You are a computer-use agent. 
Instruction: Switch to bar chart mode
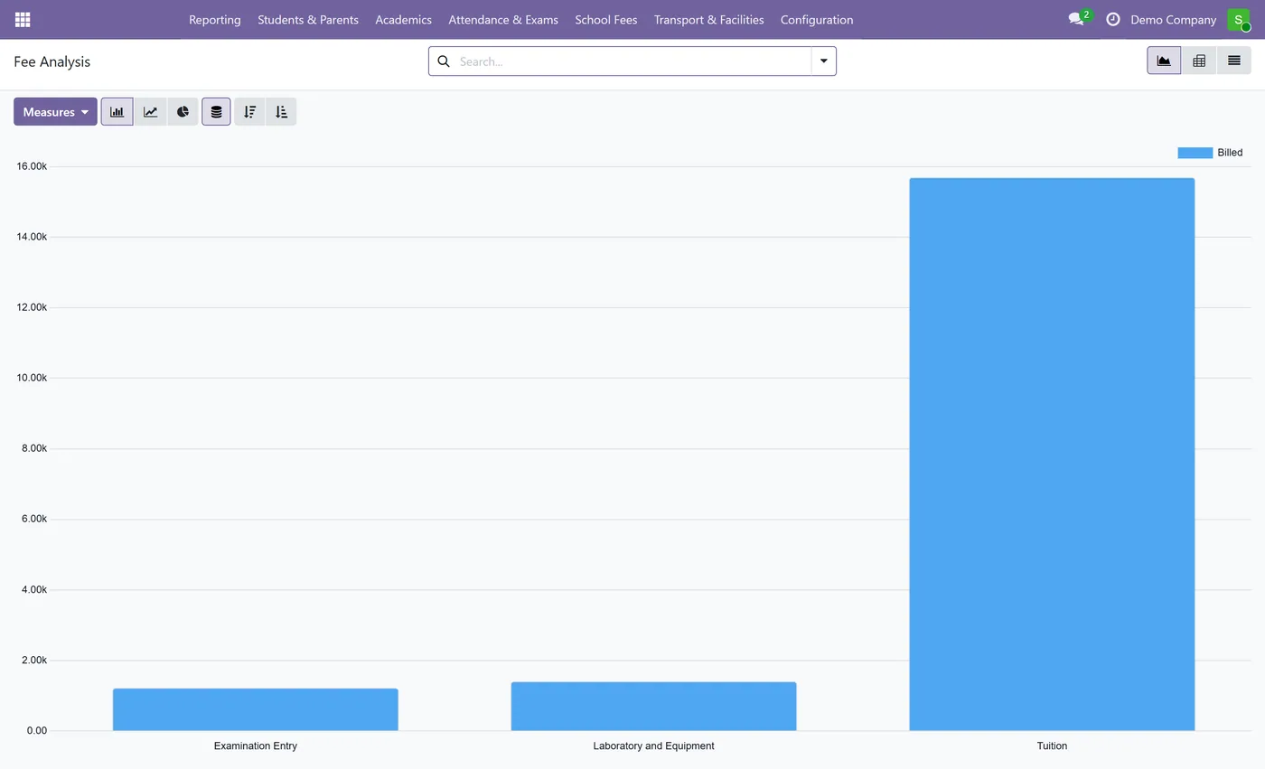117,112
